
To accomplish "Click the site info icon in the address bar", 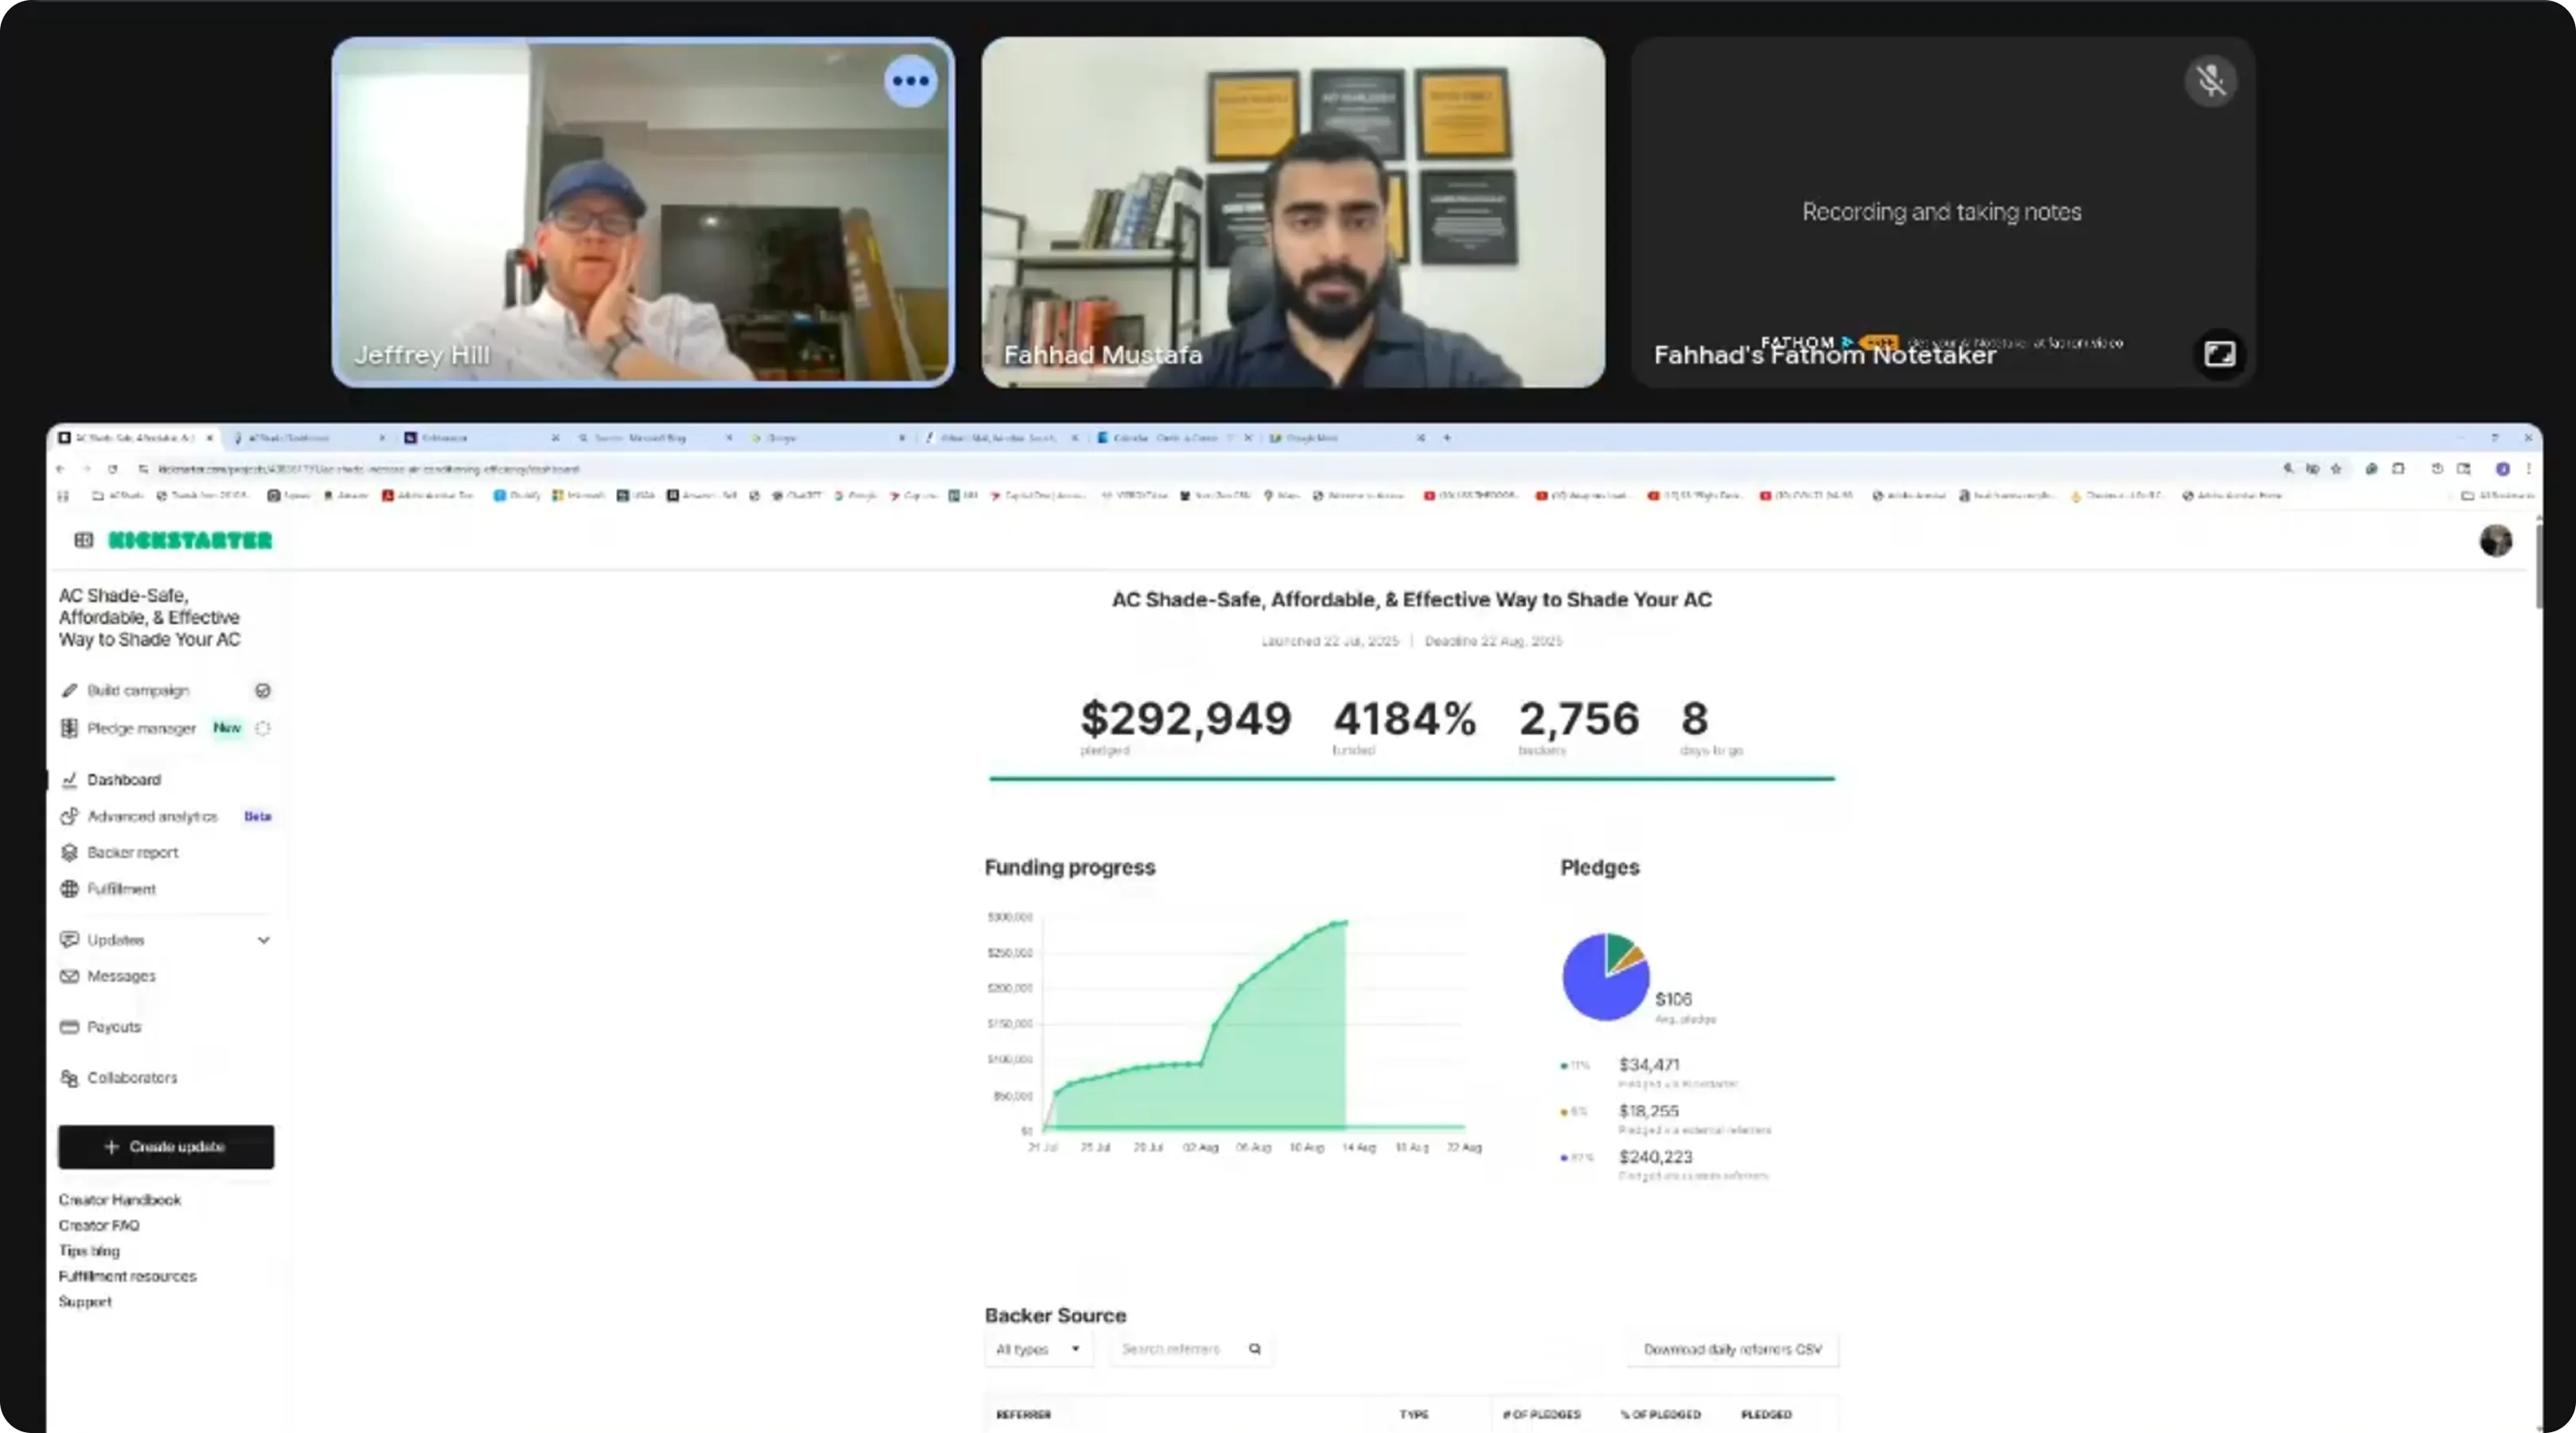I will [143, 469].
